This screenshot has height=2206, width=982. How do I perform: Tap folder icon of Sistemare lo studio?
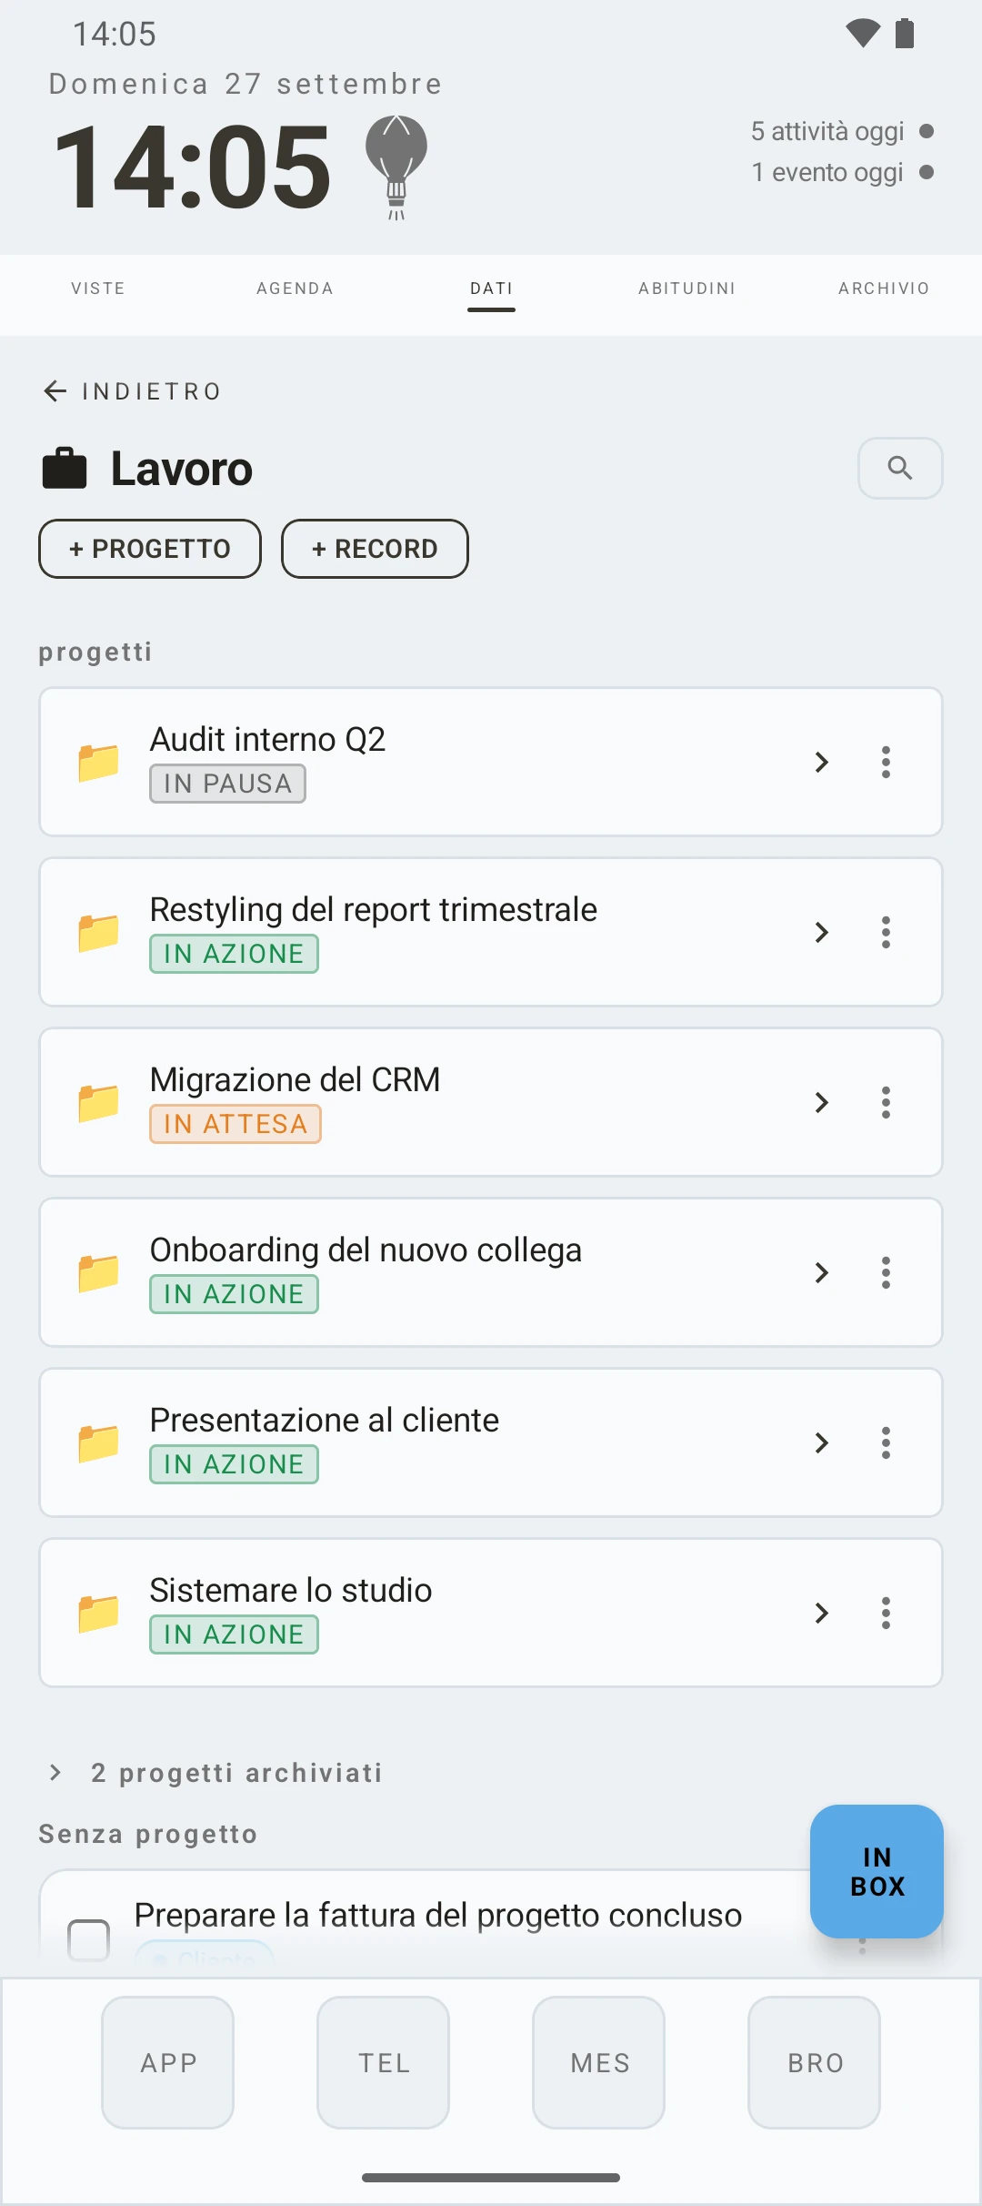[98, 1613]
